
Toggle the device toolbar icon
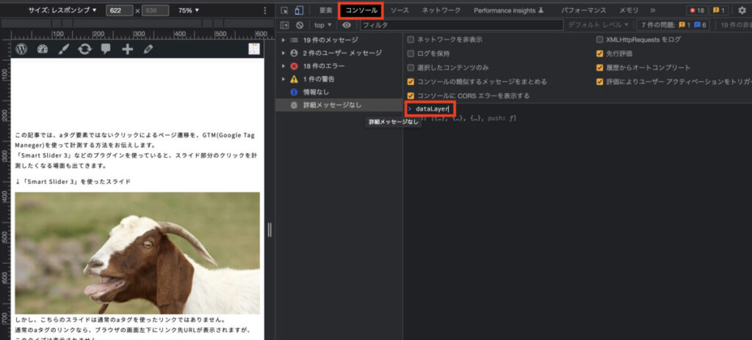299,10
